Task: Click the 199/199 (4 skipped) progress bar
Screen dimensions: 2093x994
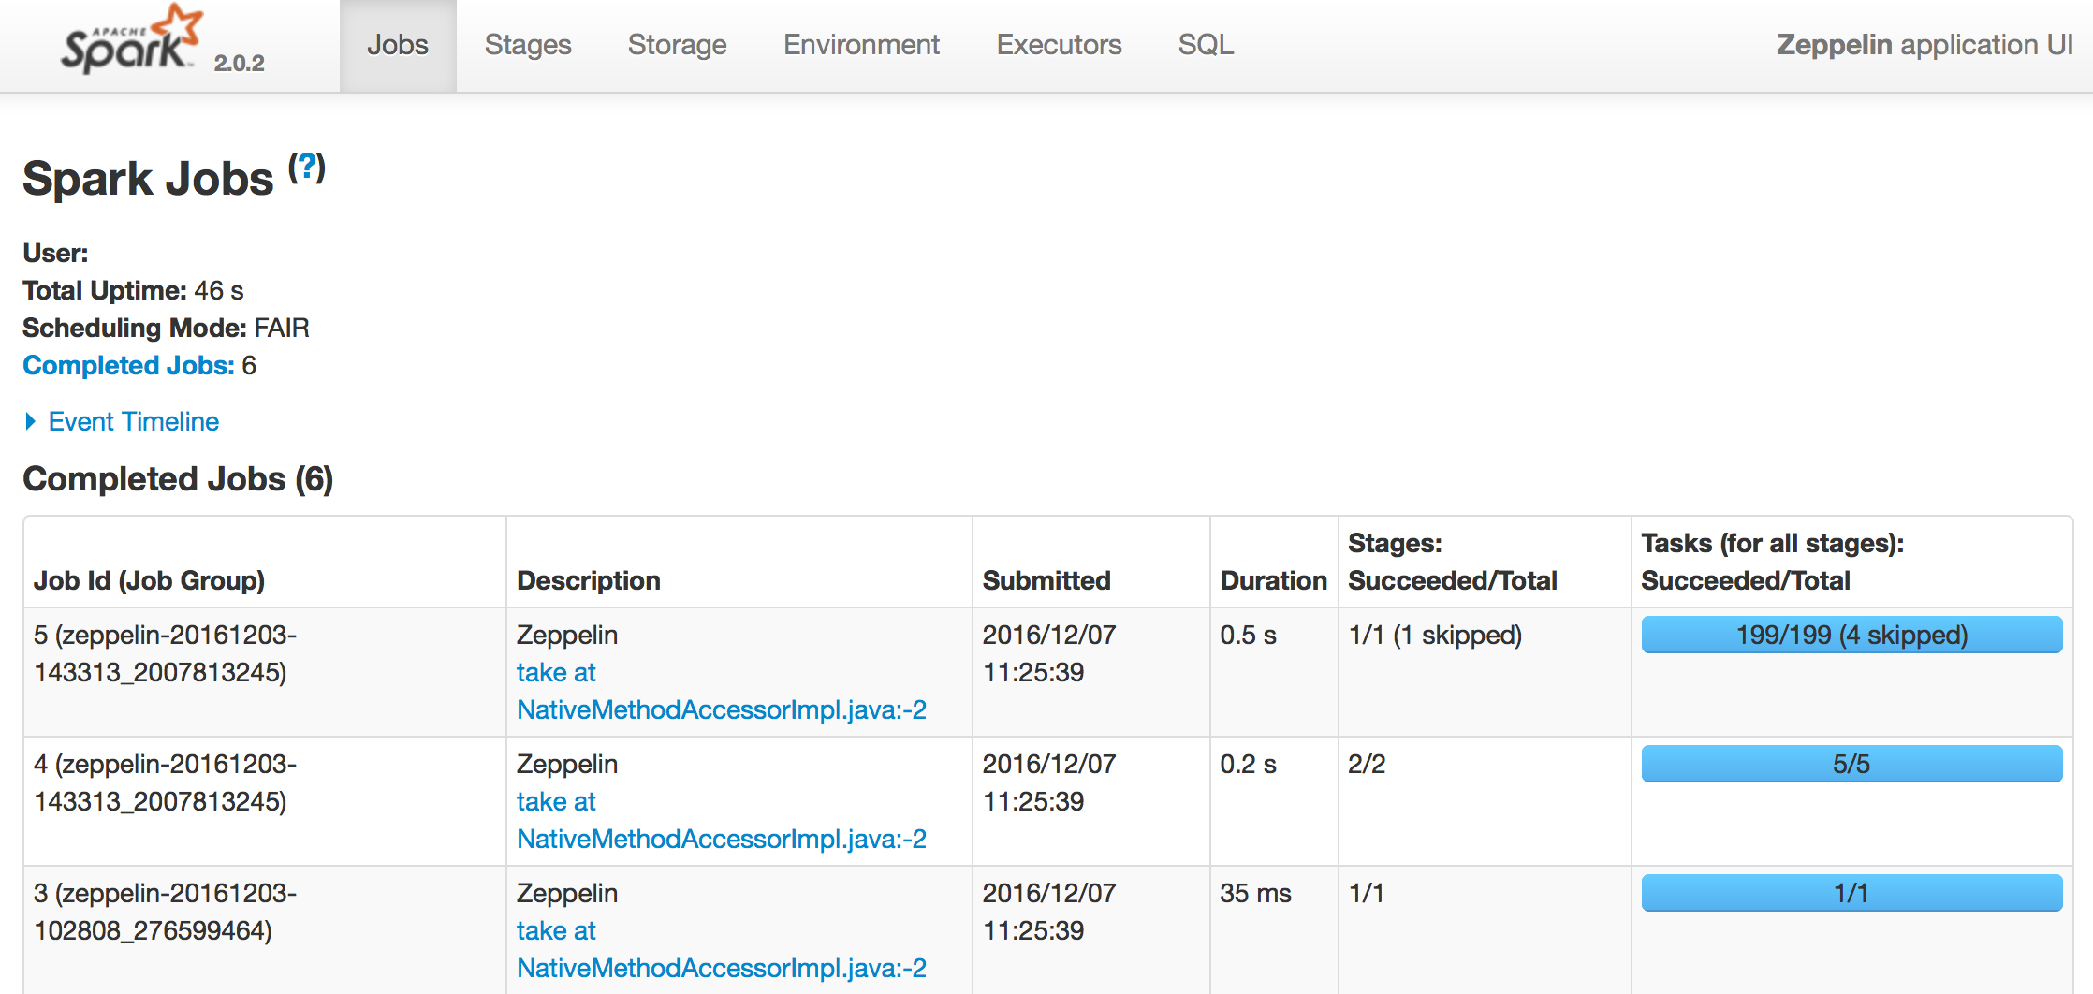Action: [1851, 635]
